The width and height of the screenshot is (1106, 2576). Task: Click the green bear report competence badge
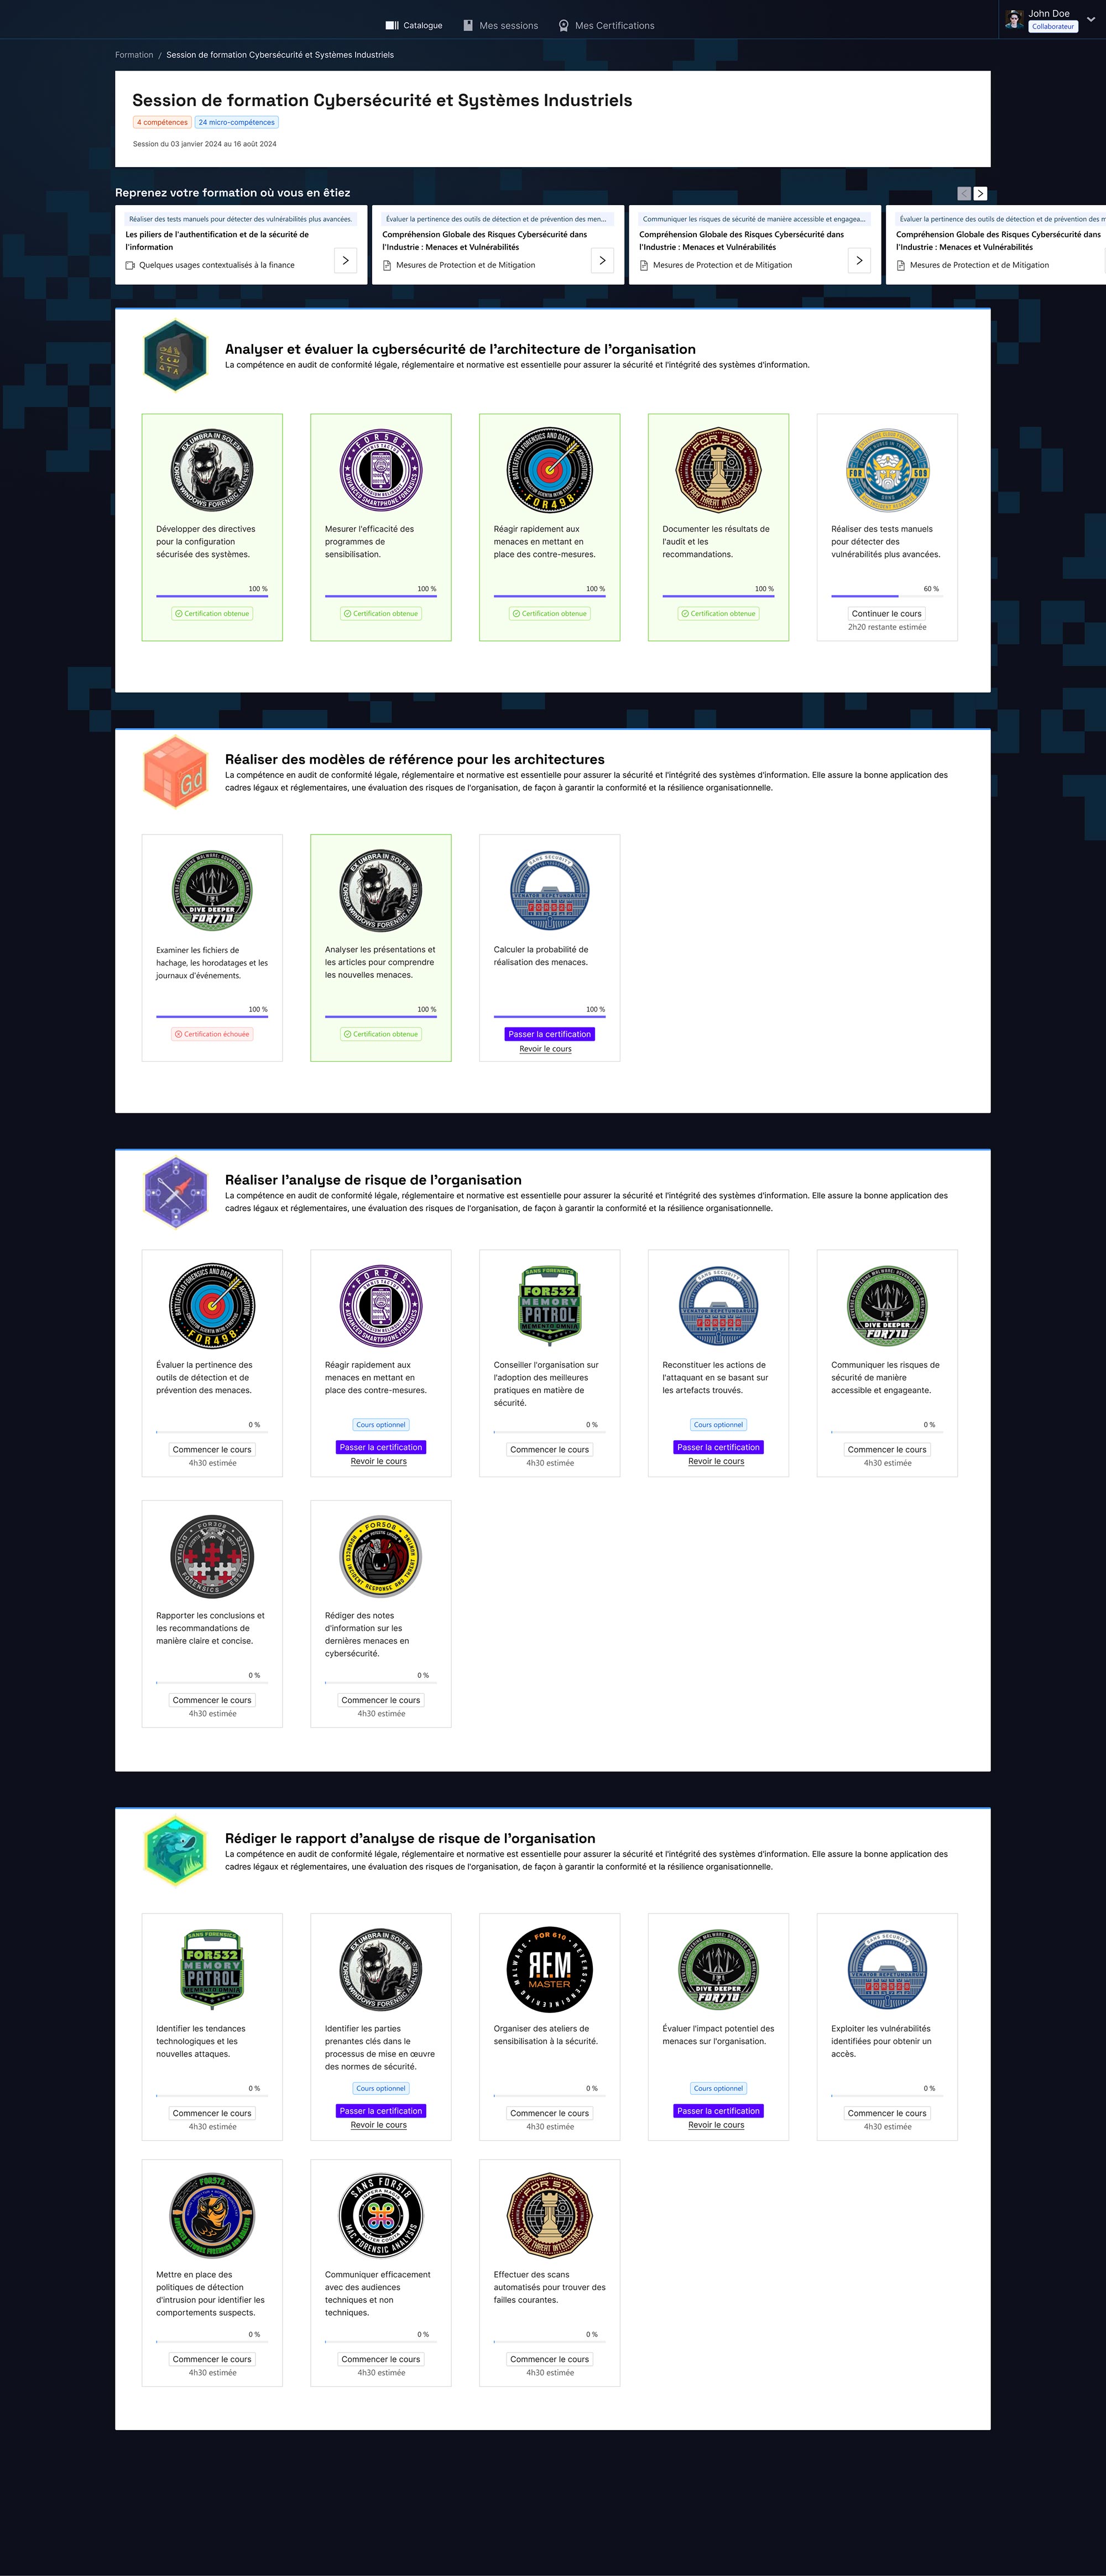coord(175,1850)
